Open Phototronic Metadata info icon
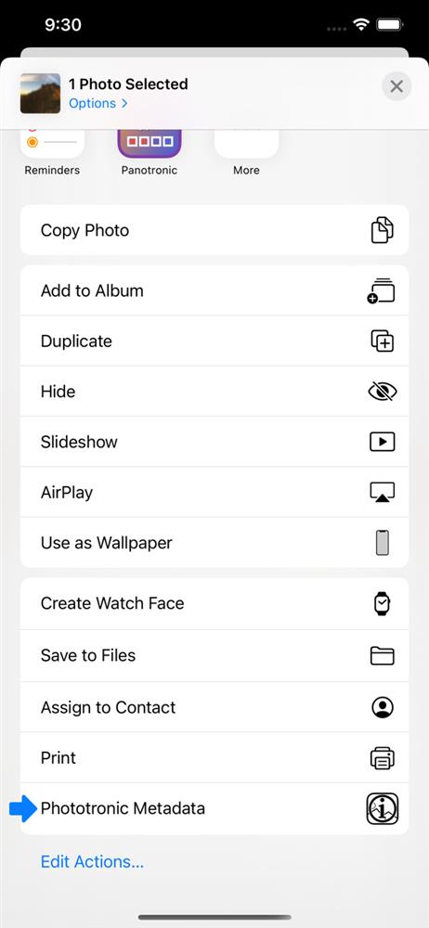429x928 pixels. coord(383,808)
